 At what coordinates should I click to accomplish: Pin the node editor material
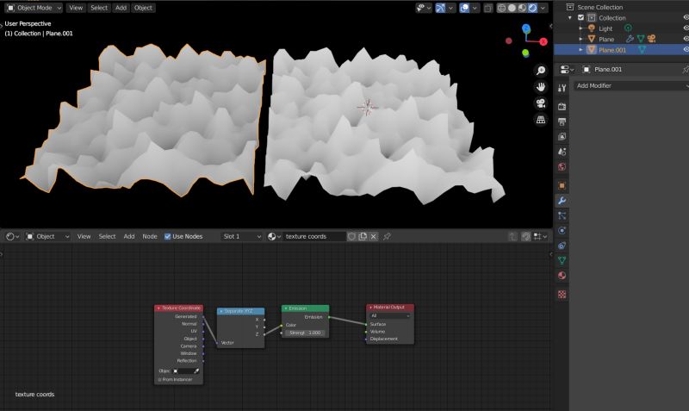(x=387, y=236)
